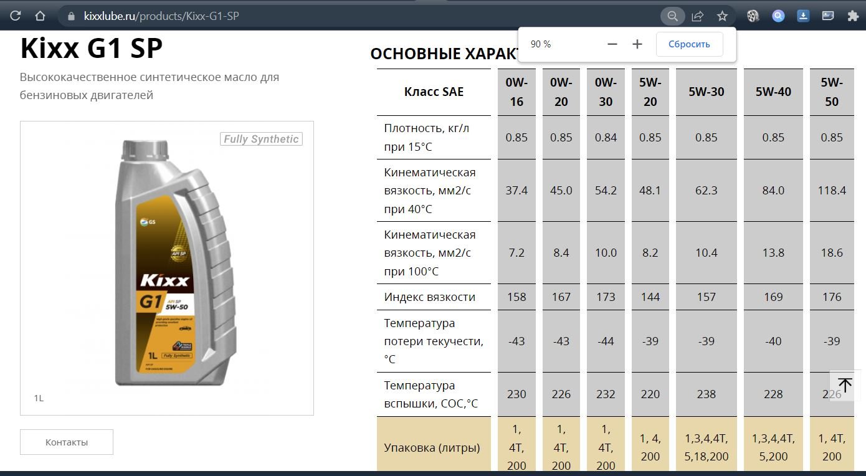This screenshot has height=476, width=866.
Task: Click the address bar URL kixxlube.ru
Action: coord(161,16)
